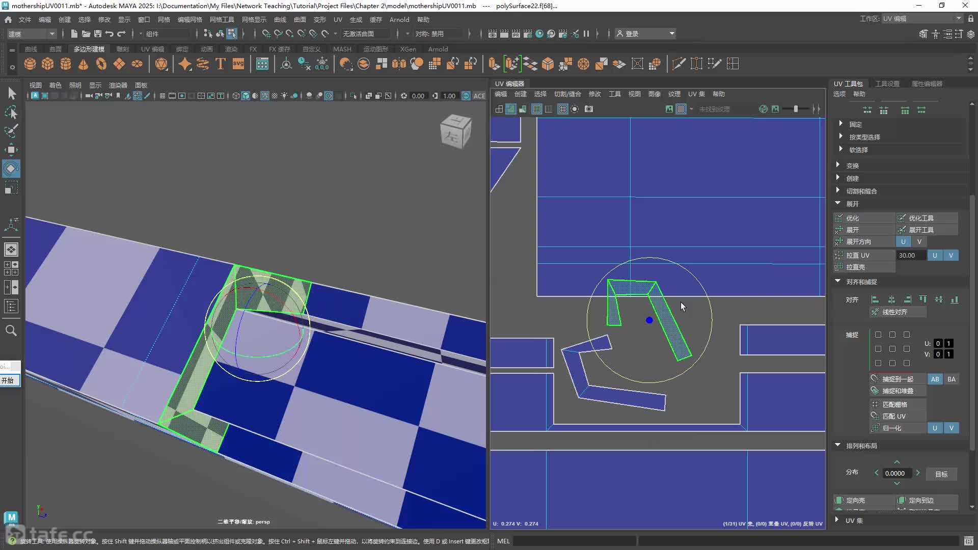Screen dimensions: 978x550
Task: Click the Rotate tool in toolbox
Action: coord(11,169)
